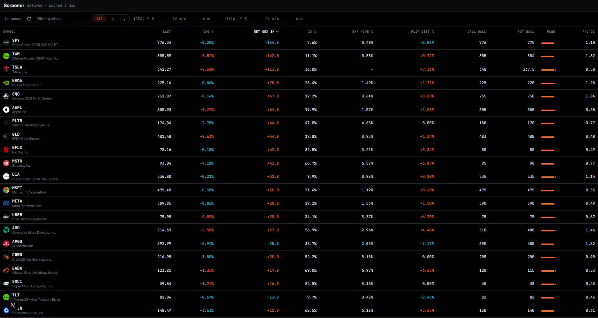Click the AMD logo icon
Viewport: 598px width, 318px height.
coord(6,230)
